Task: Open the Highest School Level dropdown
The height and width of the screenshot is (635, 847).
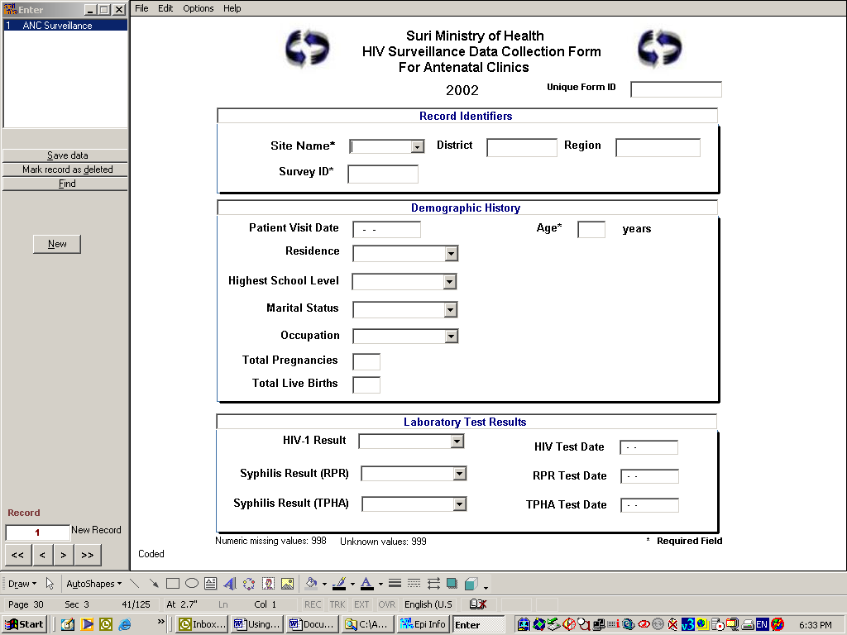Action: (x=449, y=281)
